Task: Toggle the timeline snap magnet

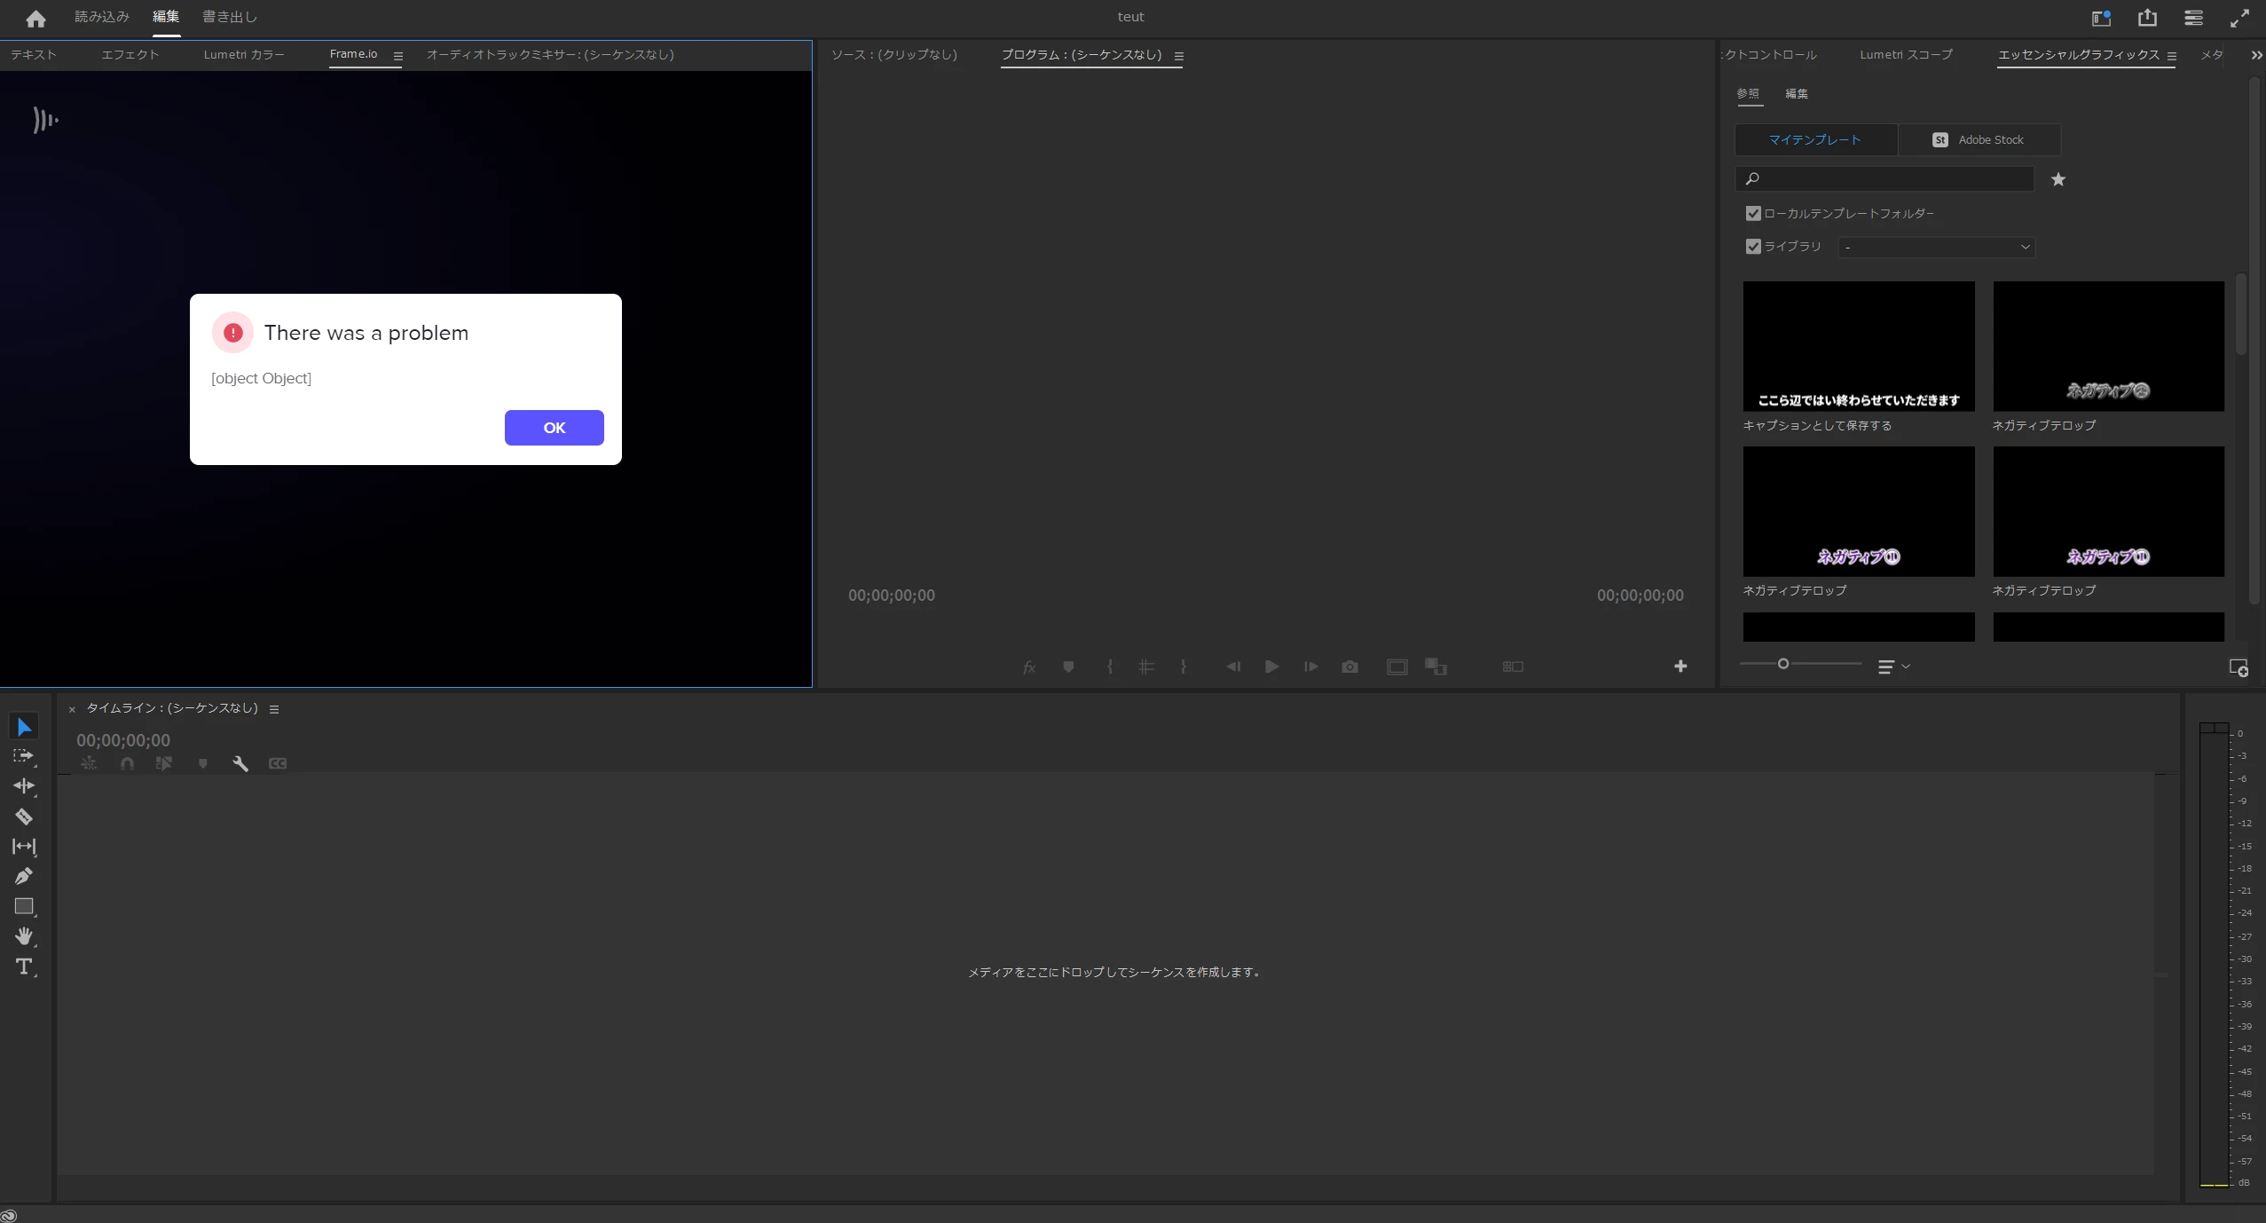Action: (x=127, y=763)
